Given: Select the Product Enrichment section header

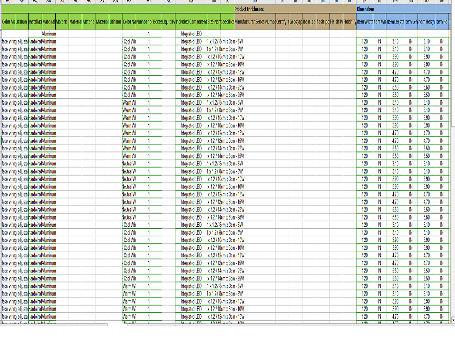Looking at the screenshot, I should [295, 9].
